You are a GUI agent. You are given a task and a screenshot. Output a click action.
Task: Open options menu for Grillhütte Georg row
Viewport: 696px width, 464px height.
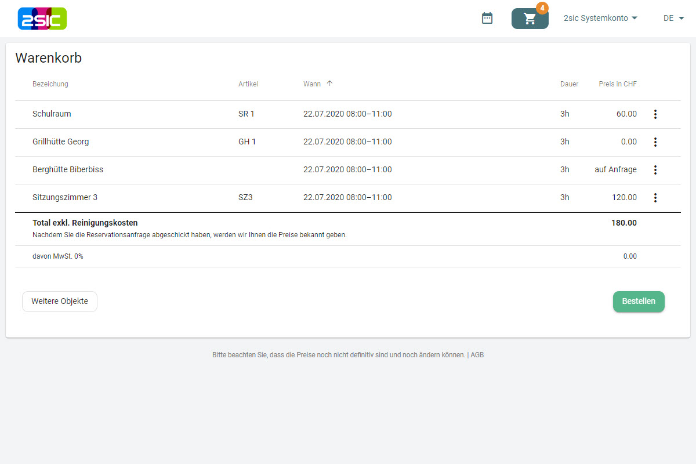point(655,142)
